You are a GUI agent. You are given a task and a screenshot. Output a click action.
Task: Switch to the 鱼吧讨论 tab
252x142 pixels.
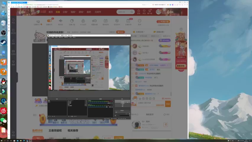[x=37, y=131]
